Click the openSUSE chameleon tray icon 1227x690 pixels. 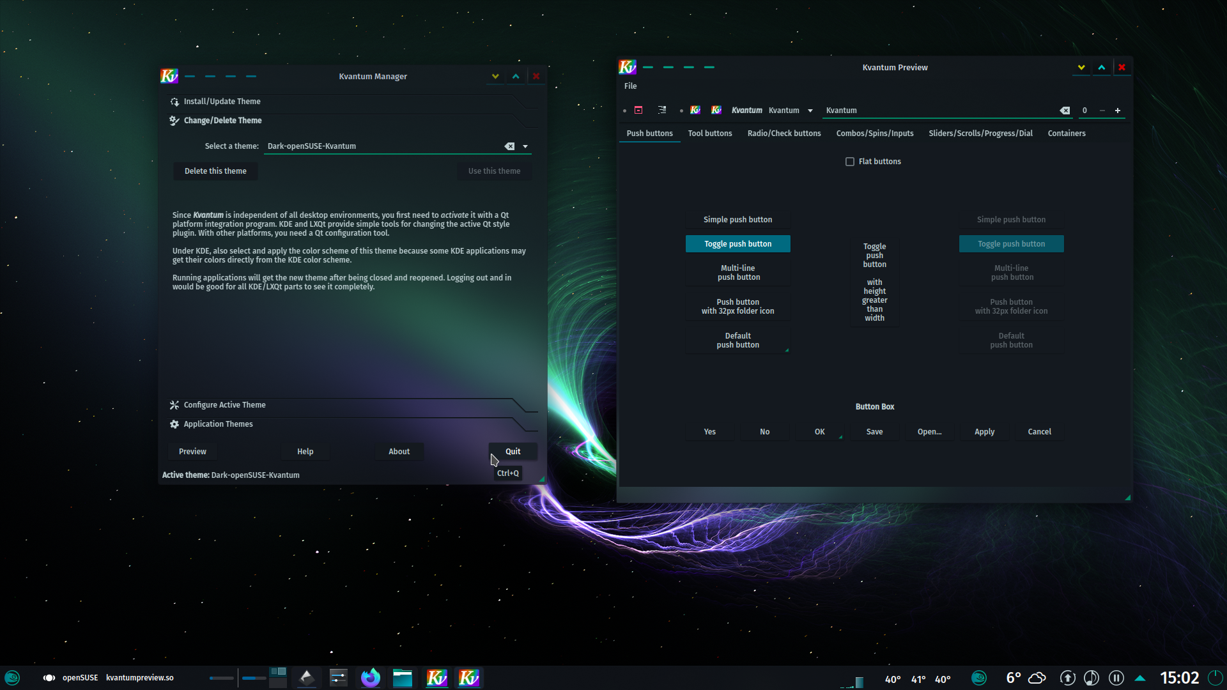tap(979, 678)
